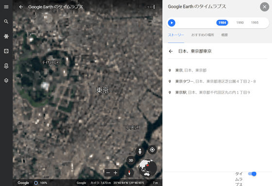Activate the Street View pegman

click(x=140, y=152)
